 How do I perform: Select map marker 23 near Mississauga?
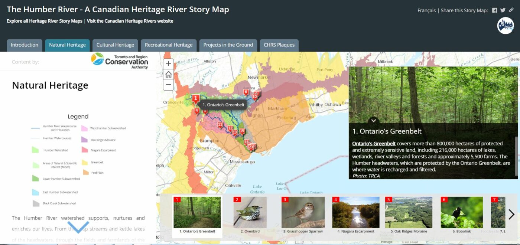pyautogui.click(x=251, y=147)
